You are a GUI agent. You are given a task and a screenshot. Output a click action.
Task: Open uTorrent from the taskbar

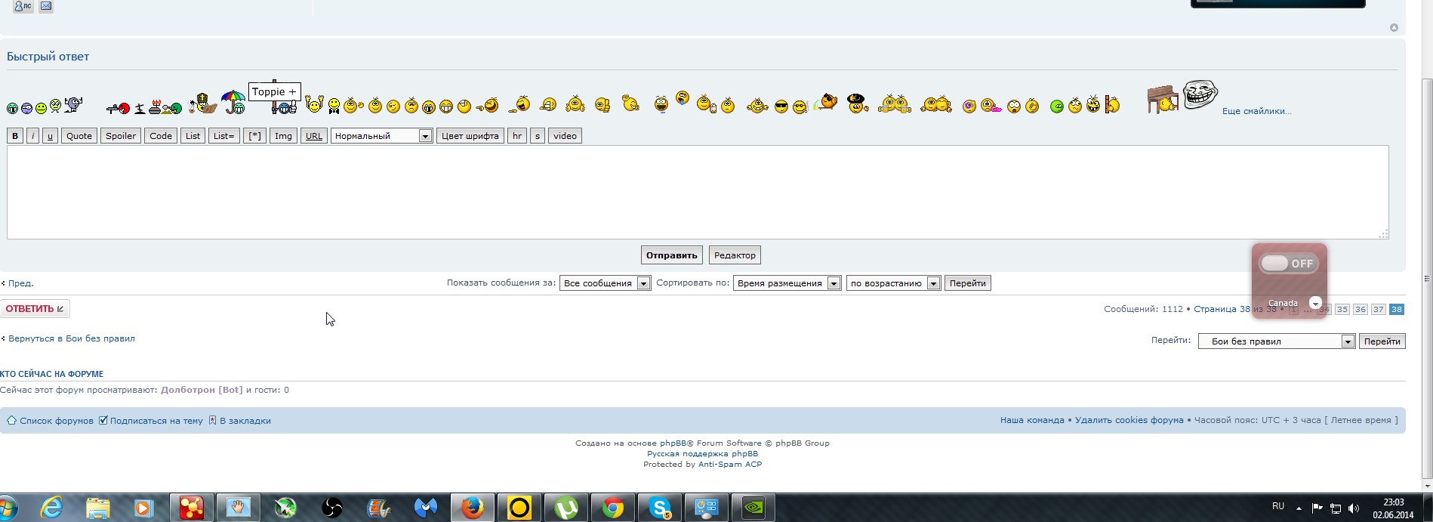click(x=566, y=508)
